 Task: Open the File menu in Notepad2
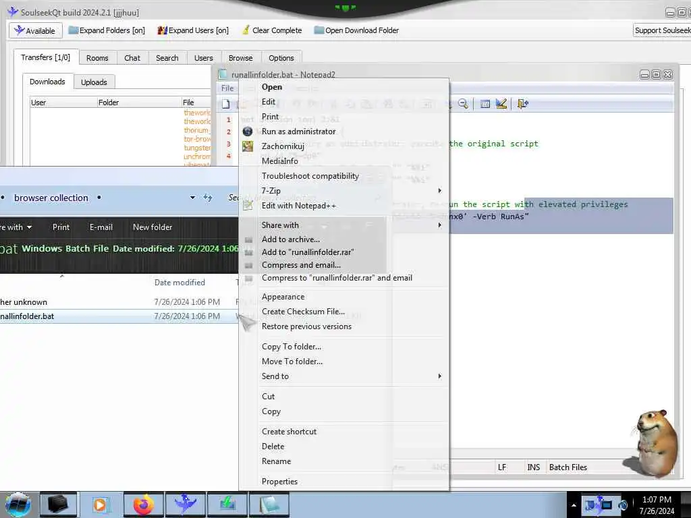[227, 88]
